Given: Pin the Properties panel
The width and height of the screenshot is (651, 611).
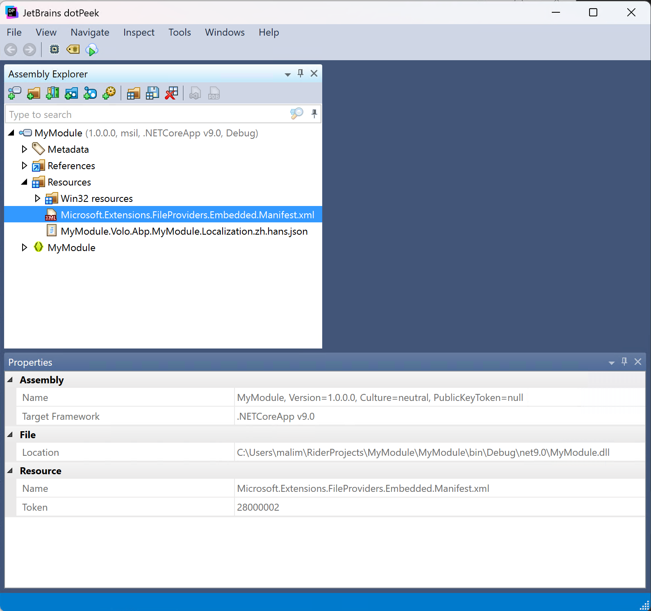Looking at the screenshot, I should 624,362.
